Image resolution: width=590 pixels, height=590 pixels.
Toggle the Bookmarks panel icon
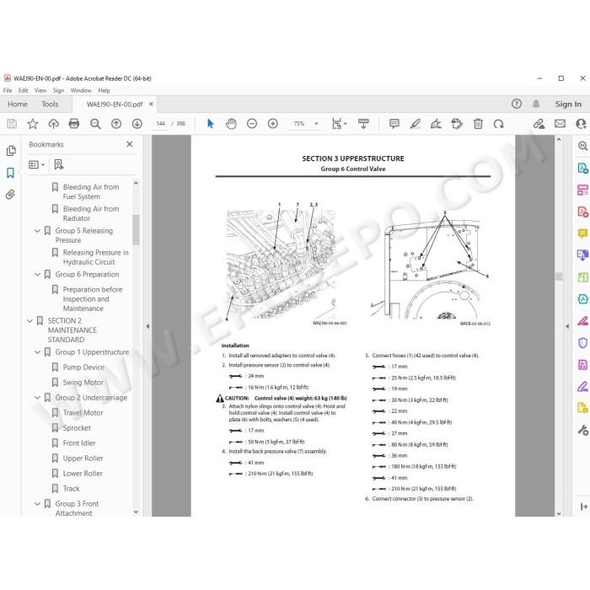[x=10, y=173]
